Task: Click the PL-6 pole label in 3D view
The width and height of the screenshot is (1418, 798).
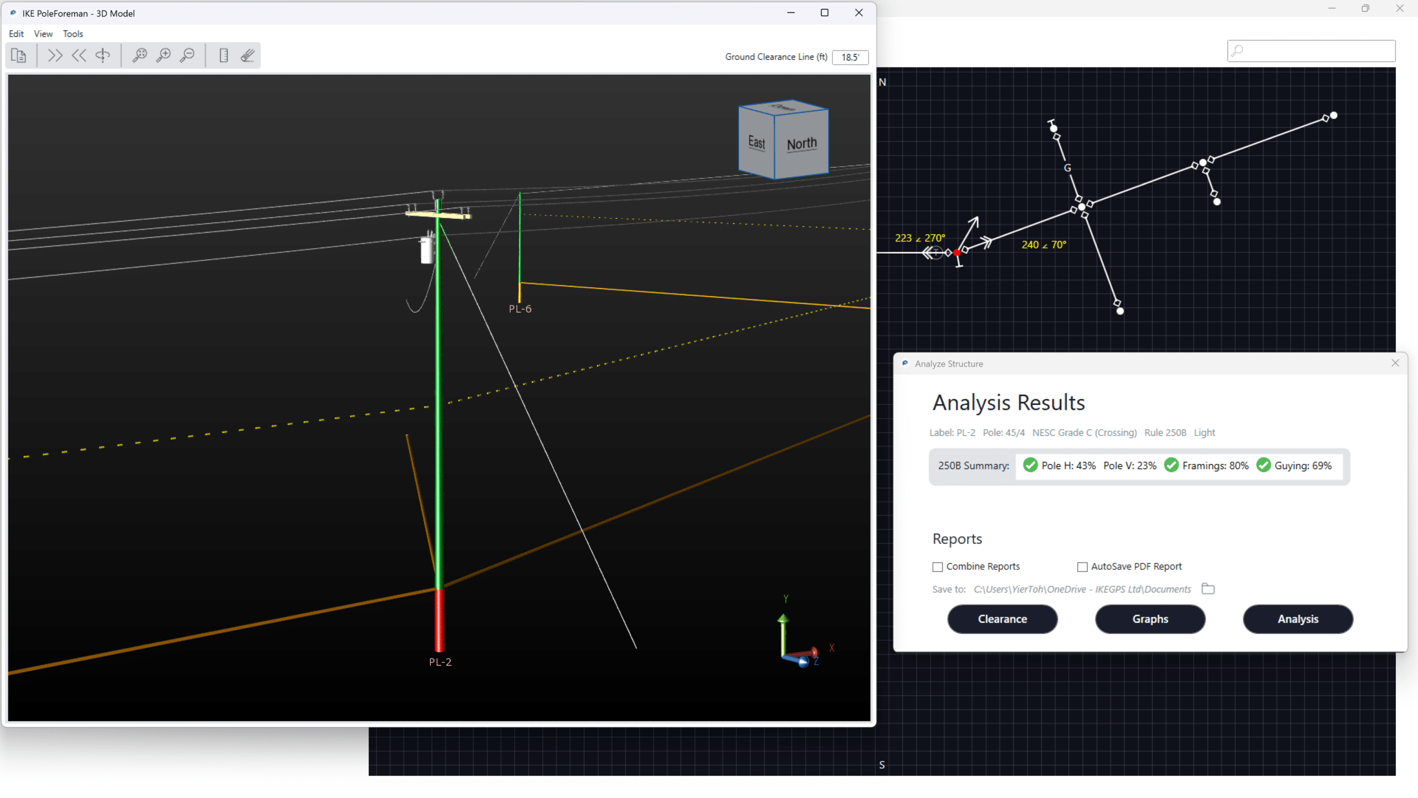Action: click(520, 309)
